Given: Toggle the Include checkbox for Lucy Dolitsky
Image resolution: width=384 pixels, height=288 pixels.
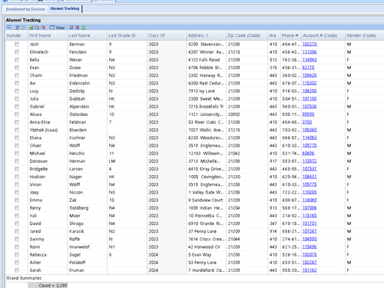Looking at the screenshot, I should [x=17, y=91].
